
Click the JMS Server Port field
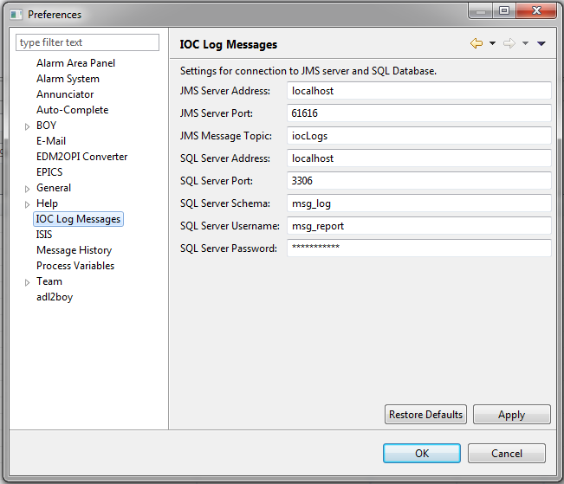[x=419, y=113]
